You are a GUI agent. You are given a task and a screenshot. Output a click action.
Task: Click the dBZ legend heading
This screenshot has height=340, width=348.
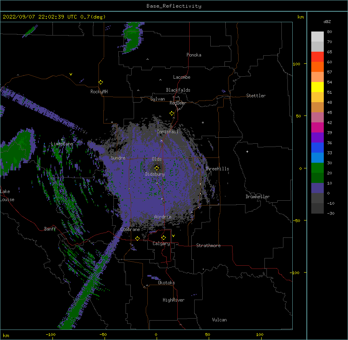[327, 21]
